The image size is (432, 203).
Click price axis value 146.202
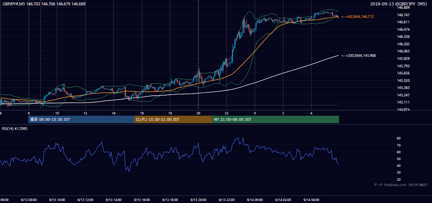click(x=403, y=44)
